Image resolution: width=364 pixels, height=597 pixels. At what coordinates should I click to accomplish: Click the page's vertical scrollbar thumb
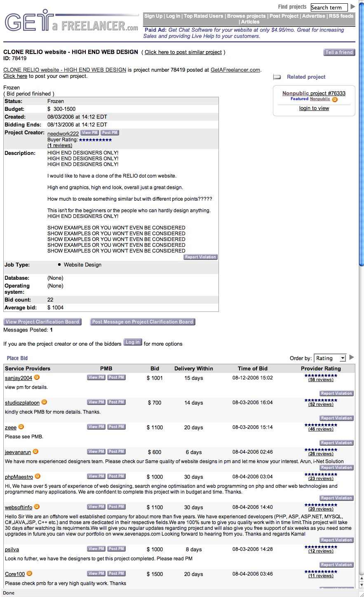(x=361, y=133)
